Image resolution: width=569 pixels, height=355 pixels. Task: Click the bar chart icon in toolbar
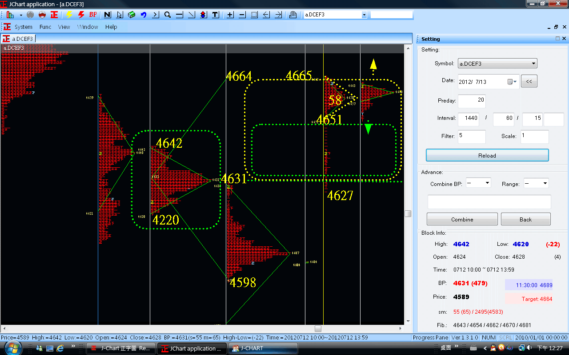coord(10,15)
